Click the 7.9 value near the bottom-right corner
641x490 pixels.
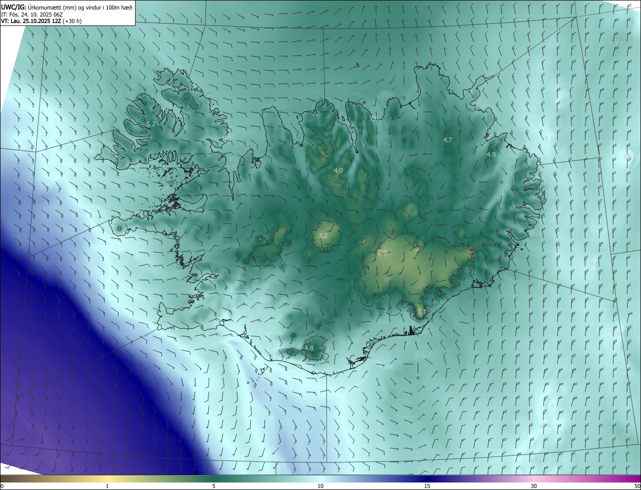click(x=625, y=435)
